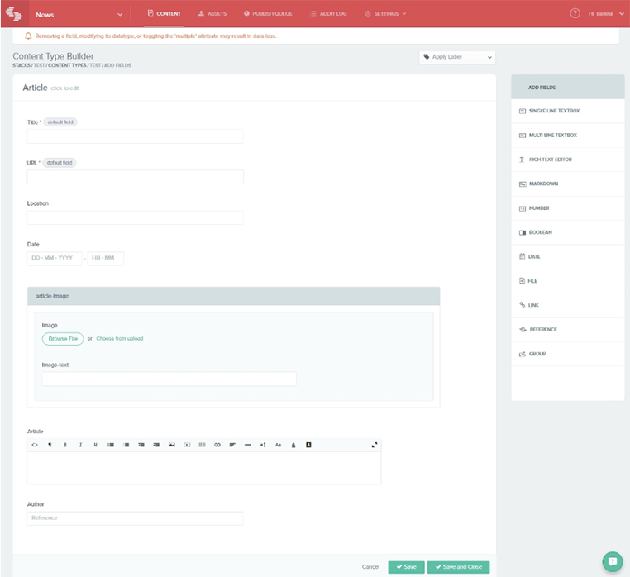Click the HH-MM time field
This screenshot has height=577, width=630.
105,259
